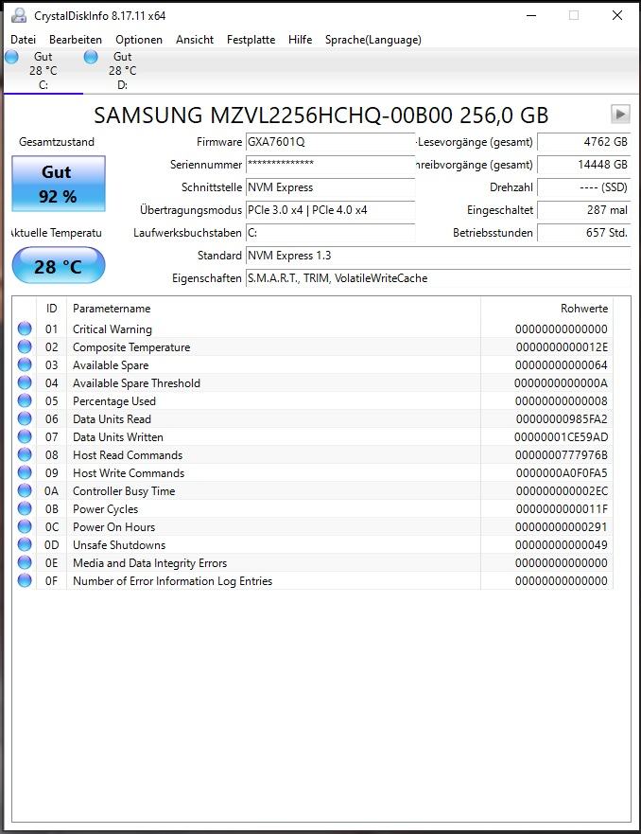The width and height of the screenshot is (641, 834).
Task: Click the status orb for Data Units Written
Action: [25, 436]
